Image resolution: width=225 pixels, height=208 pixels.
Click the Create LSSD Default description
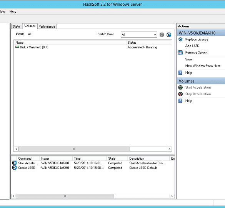tap(143, 168)
